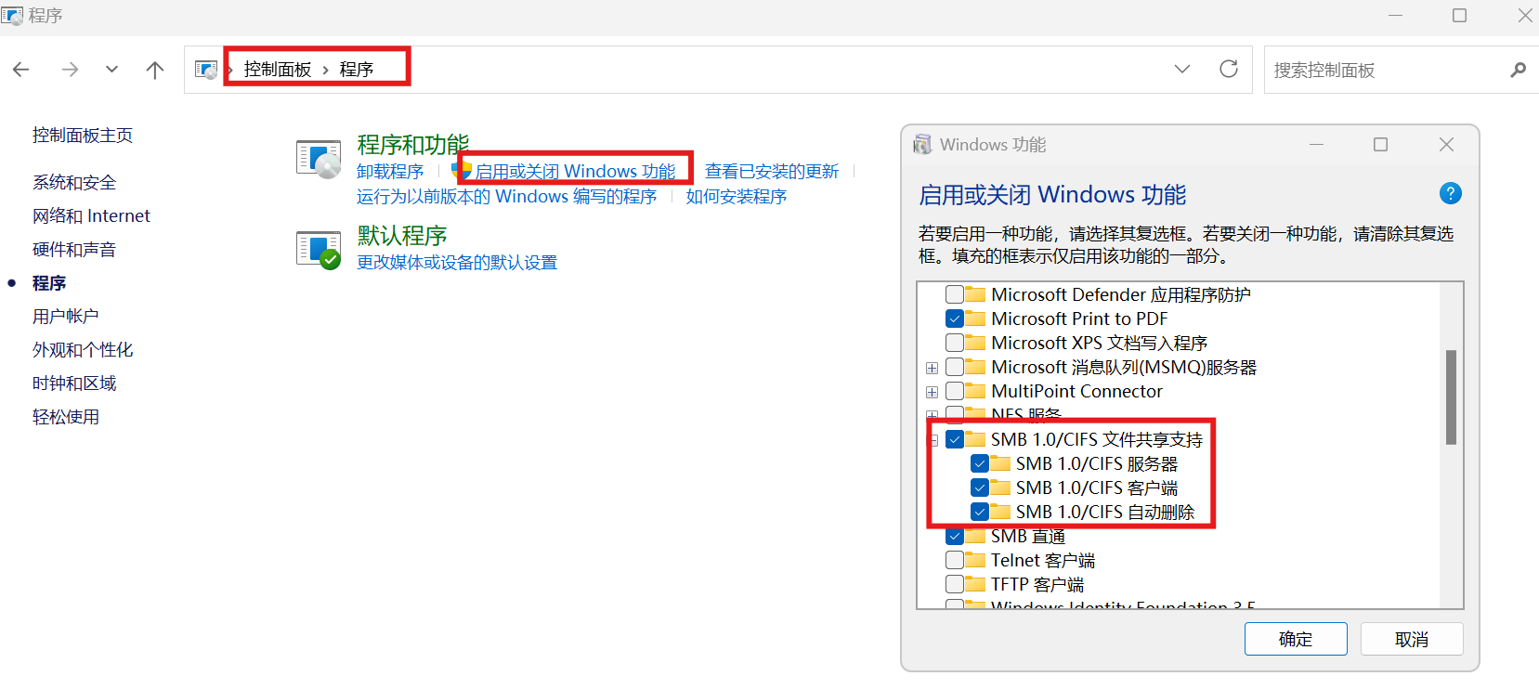Uncheck SMB 直通 checkbox
This screenshot has width=1539, height=689.
(x=954, y=537)
